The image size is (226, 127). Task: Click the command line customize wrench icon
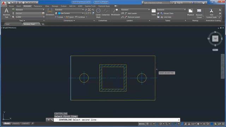coord(52,120)
